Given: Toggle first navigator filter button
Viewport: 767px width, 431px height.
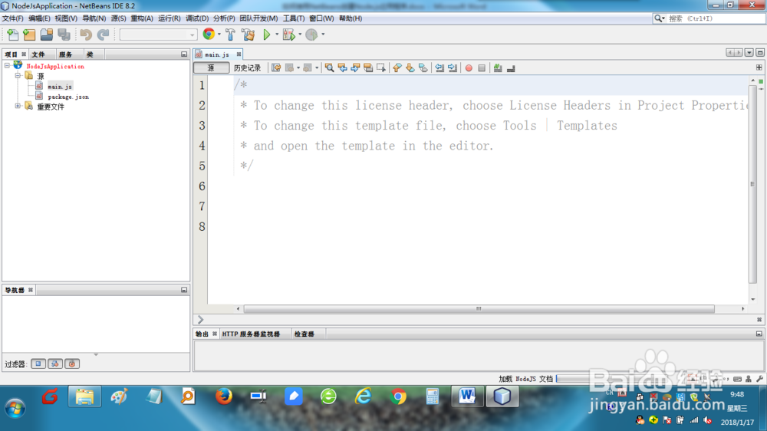Looking at the screenshot, I should 38,364.
